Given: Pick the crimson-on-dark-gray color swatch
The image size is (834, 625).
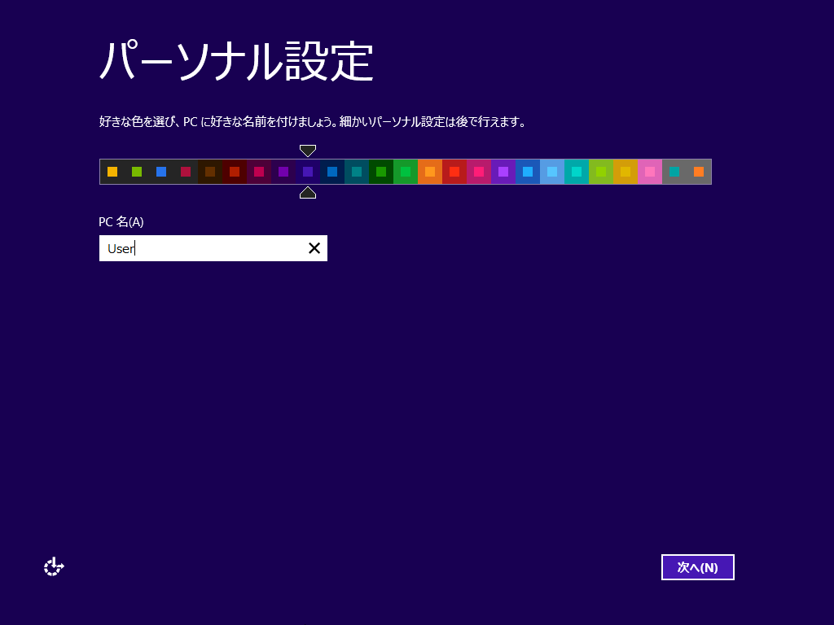Looking at the screenshot, I should coord(186,172).
